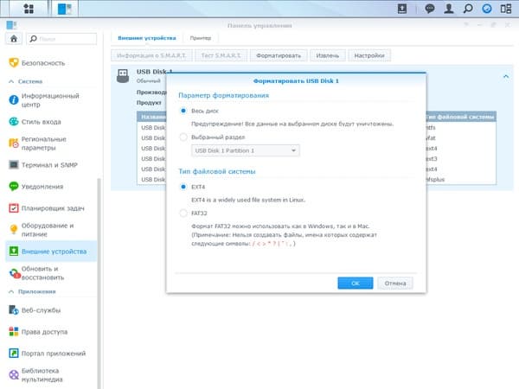The width and height of the screenshot is (519, 389).
Task: Open the widgets panel icon
Action: point(506,9)
